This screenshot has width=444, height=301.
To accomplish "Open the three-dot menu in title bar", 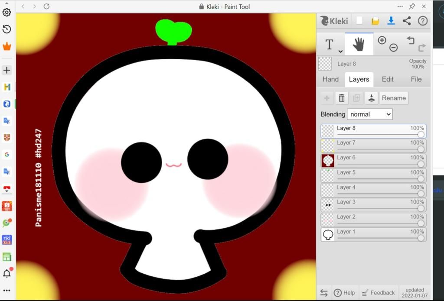I will click(x=400, y=6).
